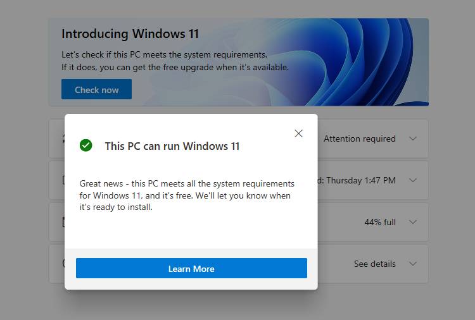Click the 'Attention required' status text
The height and width of the screenshot is (320, 475).
click(360, 138)
